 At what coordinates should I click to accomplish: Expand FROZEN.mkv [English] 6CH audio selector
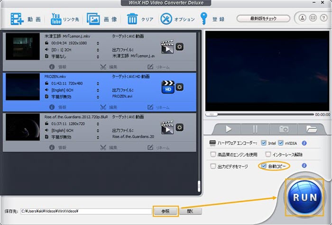[x=98, y=90]
